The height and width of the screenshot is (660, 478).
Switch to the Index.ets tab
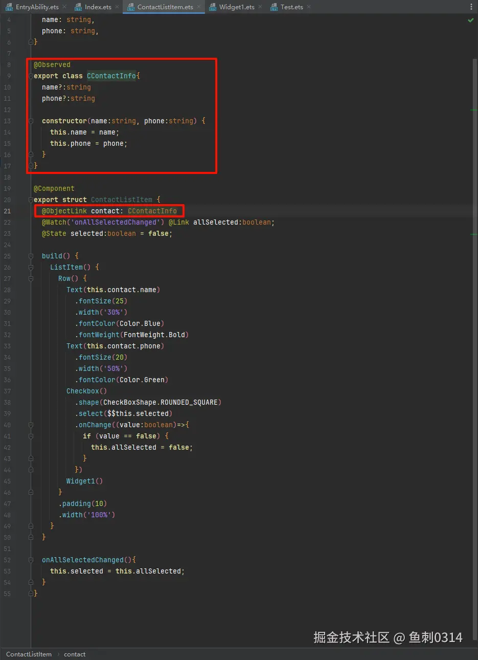[98, 7]
